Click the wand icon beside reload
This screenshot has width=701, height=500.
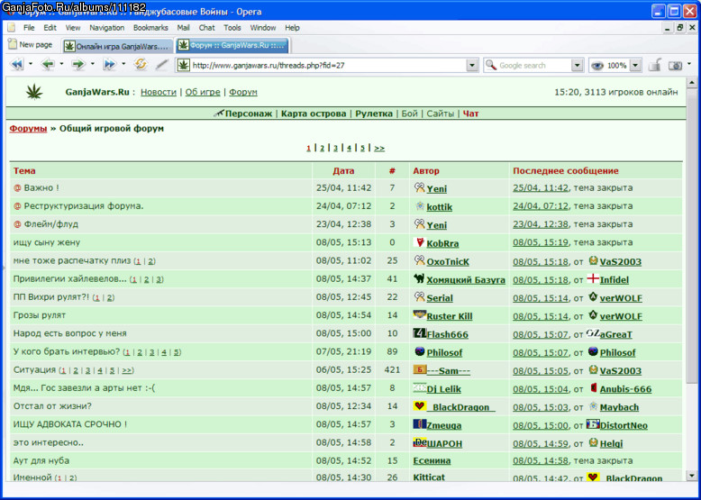162,65
